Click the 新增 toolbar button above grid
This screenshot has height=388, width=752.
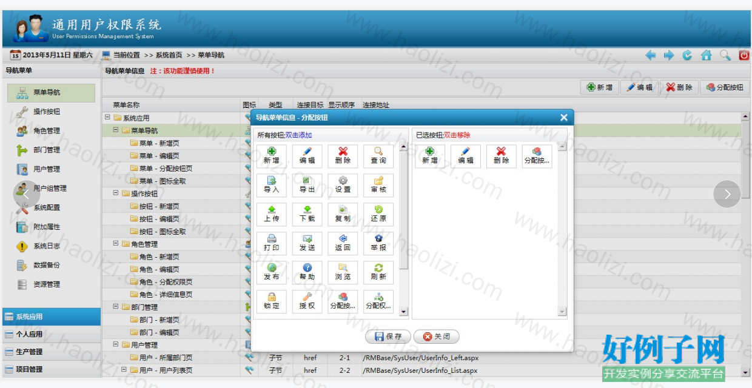click(600, 87)
